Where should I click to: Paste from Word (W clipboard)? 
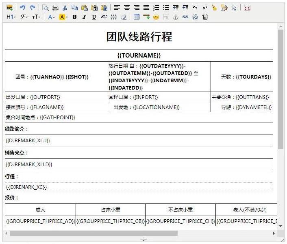pyautogui.click(x=104, y=8)
